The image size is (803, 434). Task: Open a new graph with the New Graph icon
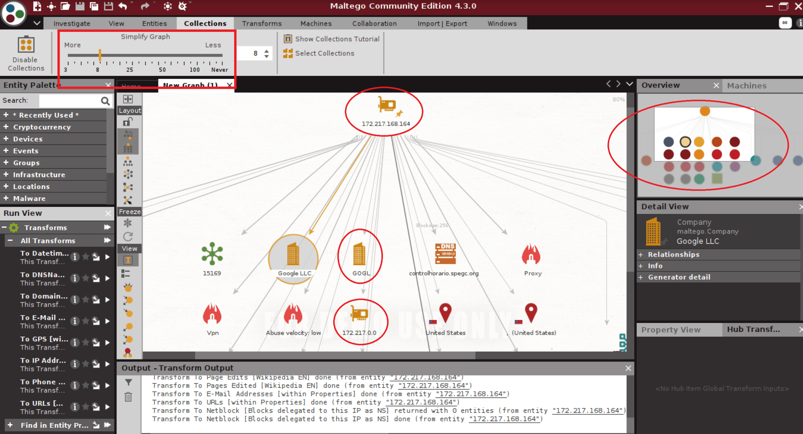[x=37, y=6]
